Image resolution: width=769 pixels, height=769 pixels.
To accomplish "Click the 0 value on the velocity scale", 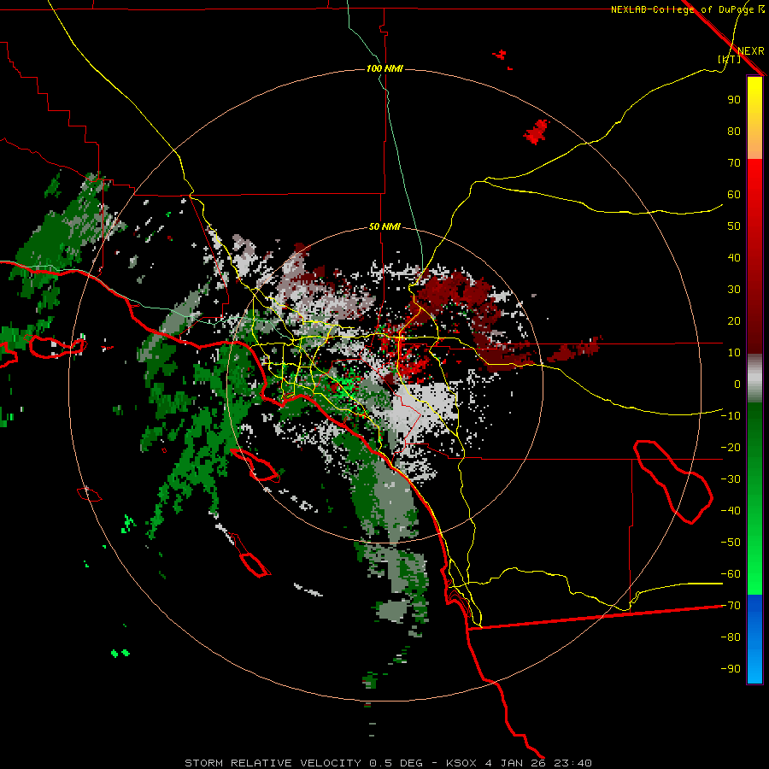I will pos(737,384).
